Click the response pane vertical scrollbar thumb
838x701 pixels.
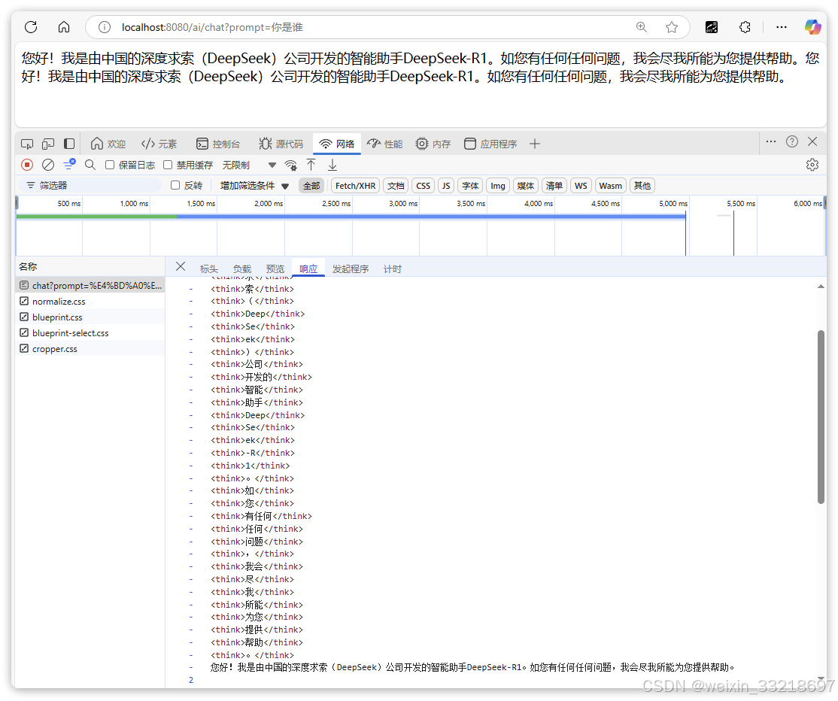point(821,417)
